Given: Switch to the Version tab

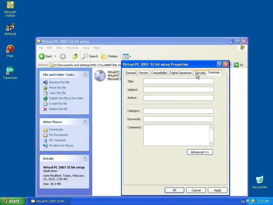Looking at the screenshot, I should point(143,73).
